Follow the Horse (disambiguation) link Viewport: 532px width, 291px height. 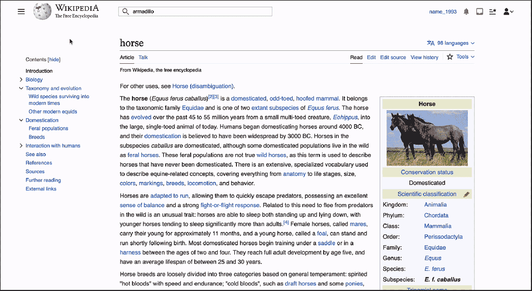point(203,86)
